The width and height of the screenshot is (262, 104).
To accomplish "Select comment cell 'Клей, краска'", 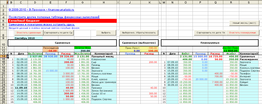I will 104,79.
